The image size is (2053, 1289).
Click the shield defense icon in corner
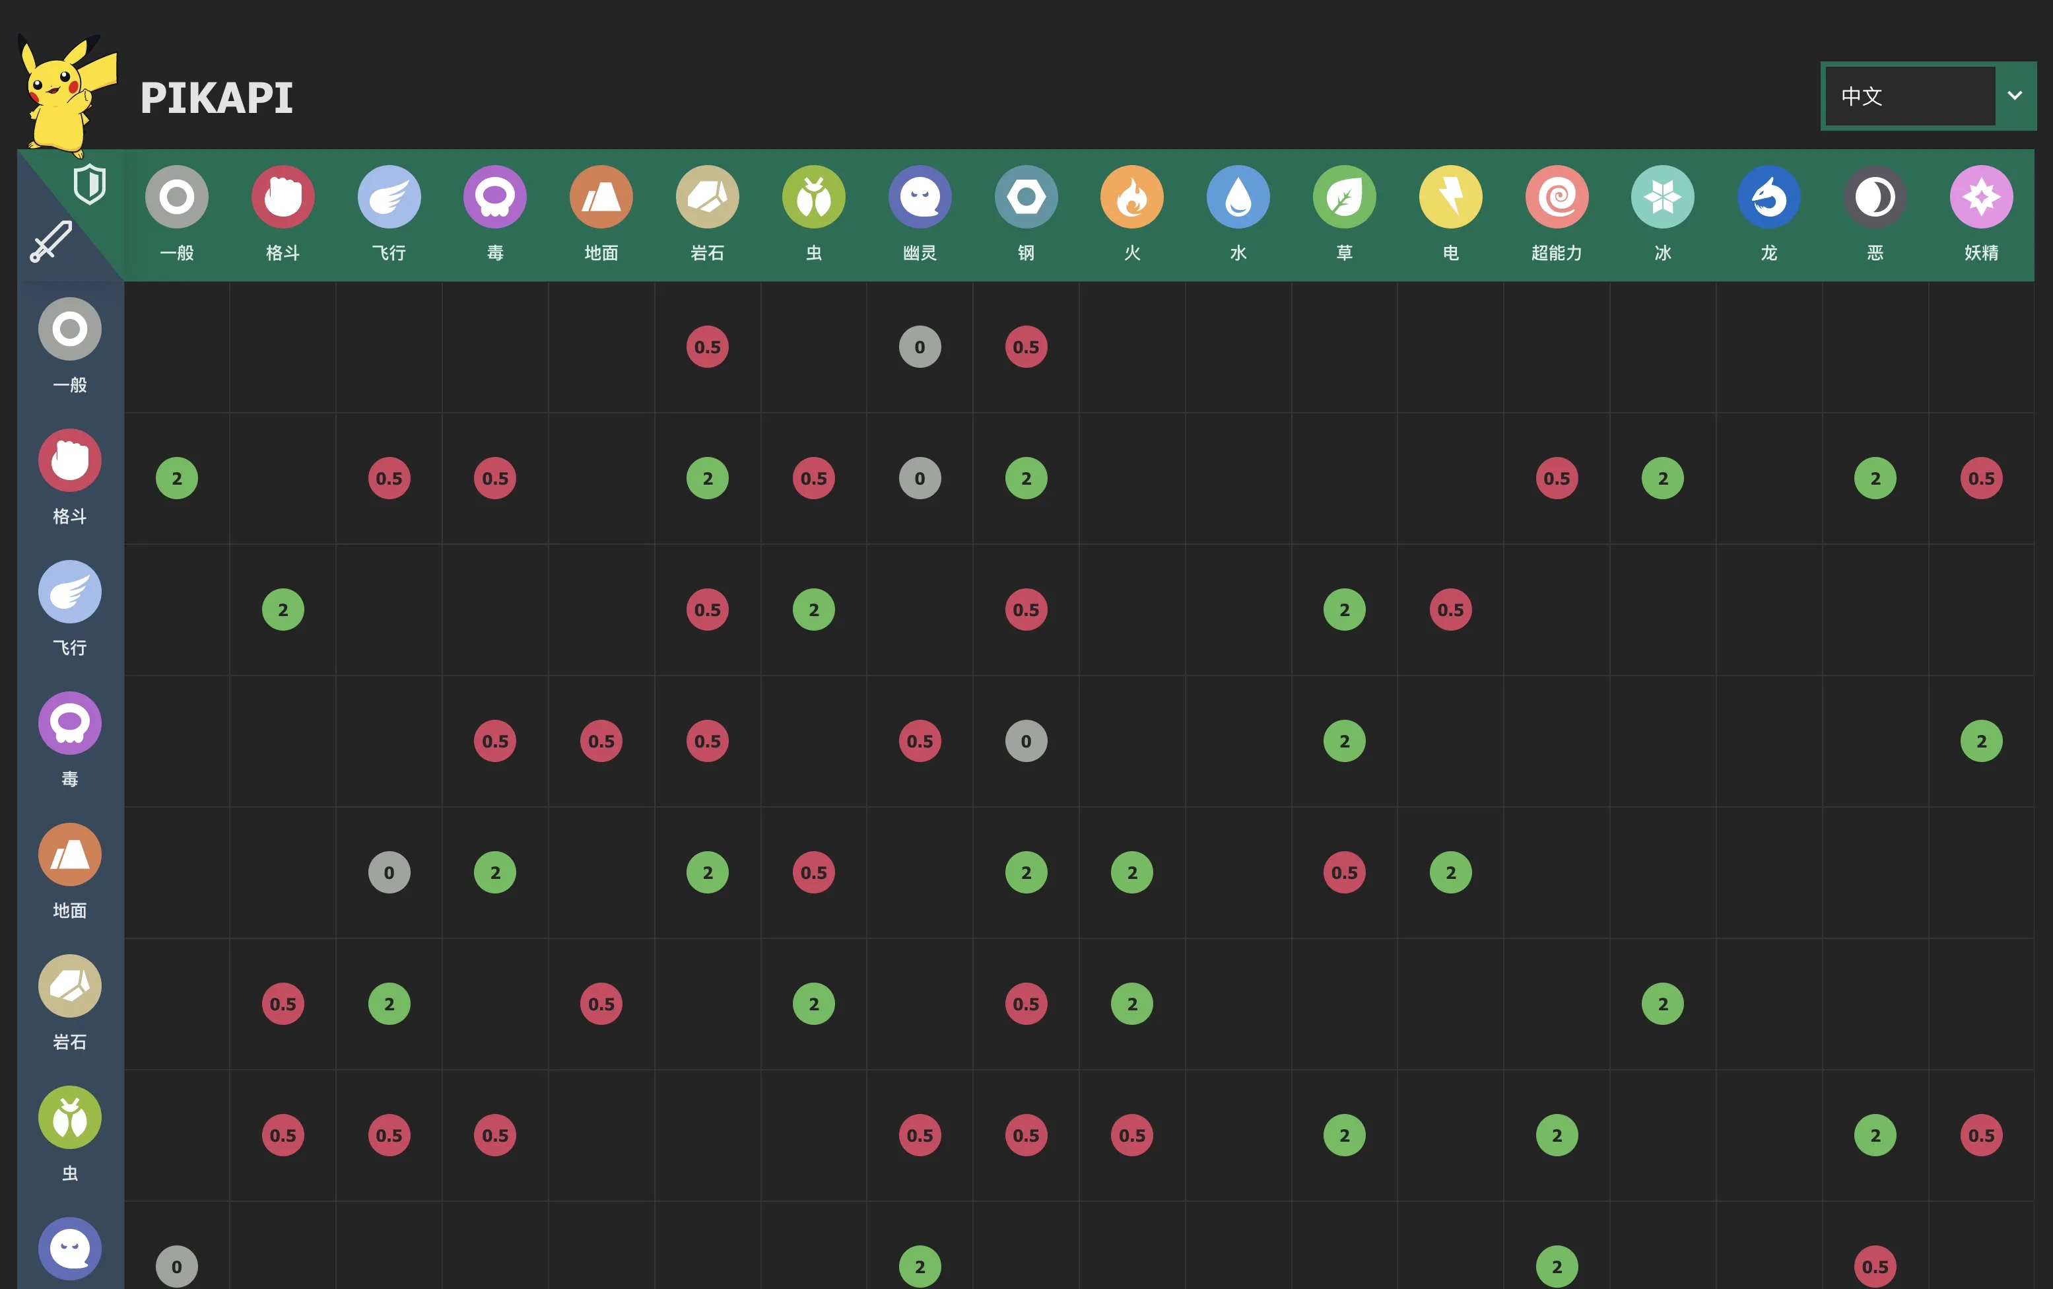[x=90, y=184]
